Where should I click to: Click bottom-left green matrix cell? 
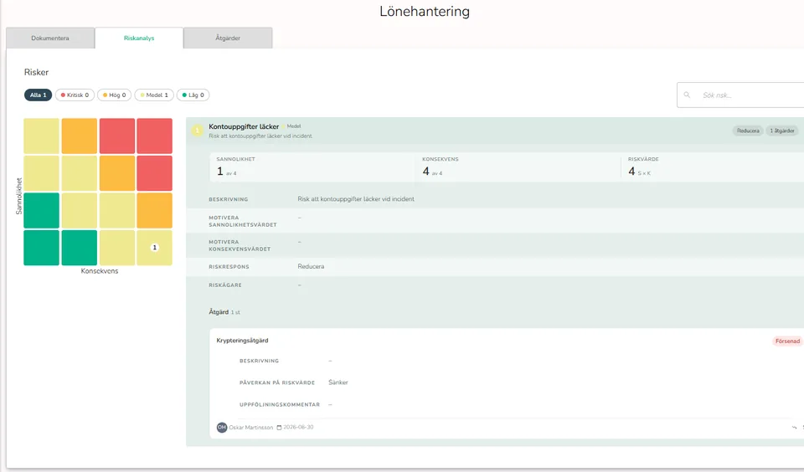click(x=42, y=248)
